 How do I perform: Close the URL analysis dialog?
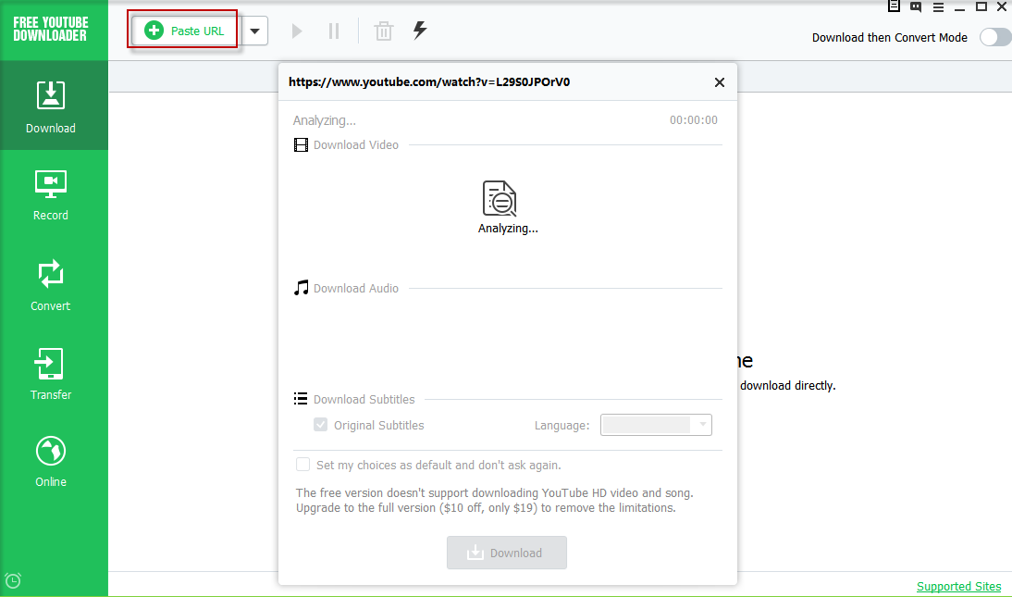pos(720,82)
